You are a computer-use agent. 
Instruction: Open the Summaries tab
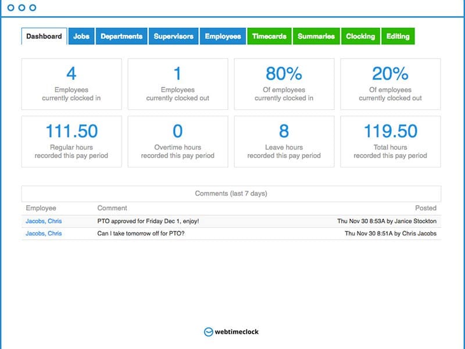pos(316,36)
